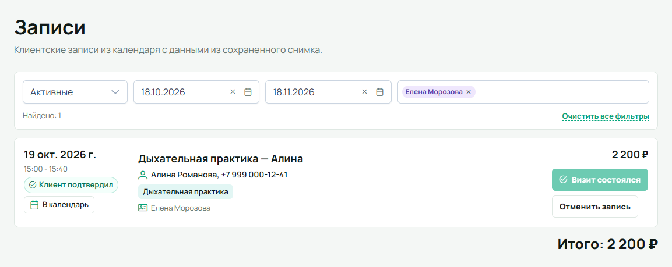This screenshot has width=672, height=267.
Task: Click the Елена Морозова chip label
Action: [x=434, y=92]
